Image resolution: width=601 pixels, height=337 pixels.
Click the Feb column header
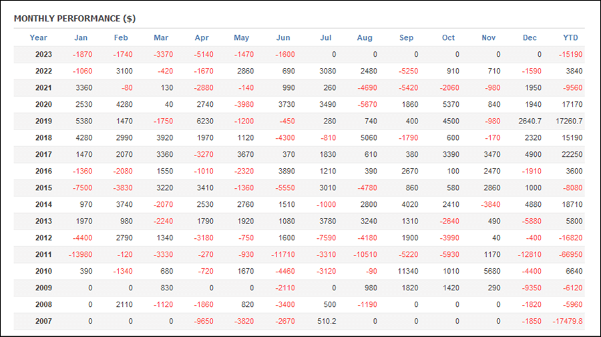tap(121, 37)
